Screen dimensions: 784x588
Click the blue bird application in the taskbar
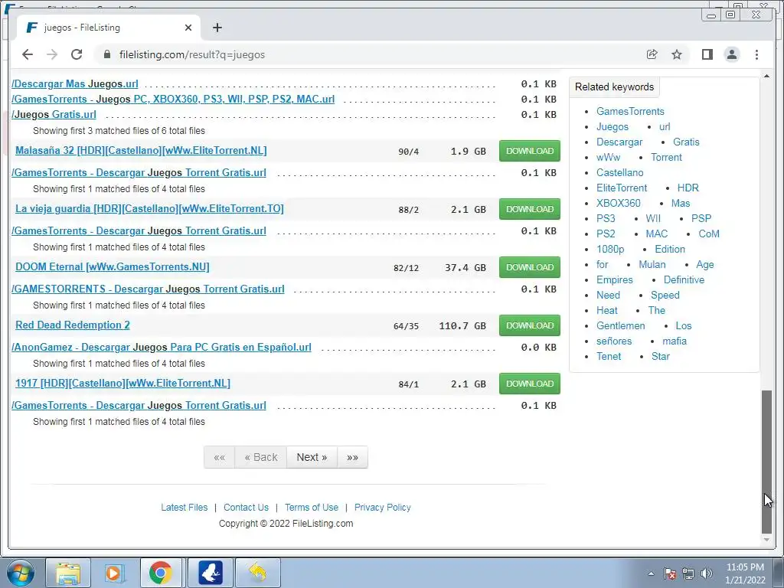211,573
